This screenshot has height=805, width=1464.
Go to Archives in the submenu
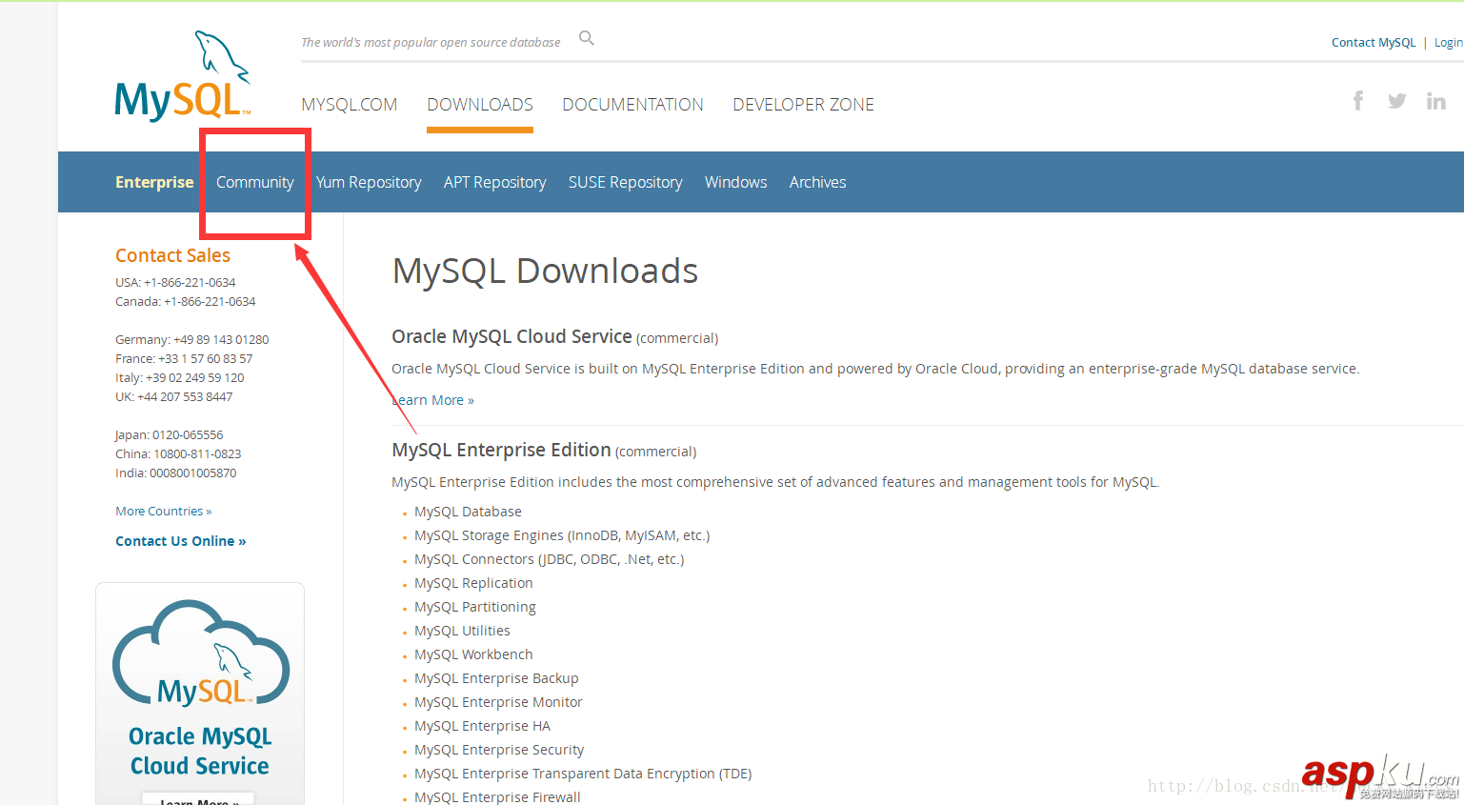[818, 182]
